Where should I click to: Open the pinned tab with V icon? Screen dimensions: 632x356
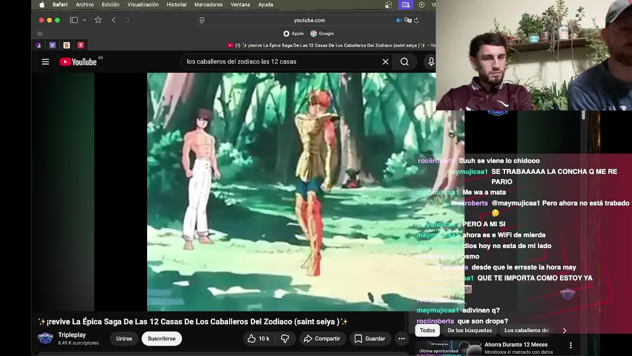tap(52, 45)
